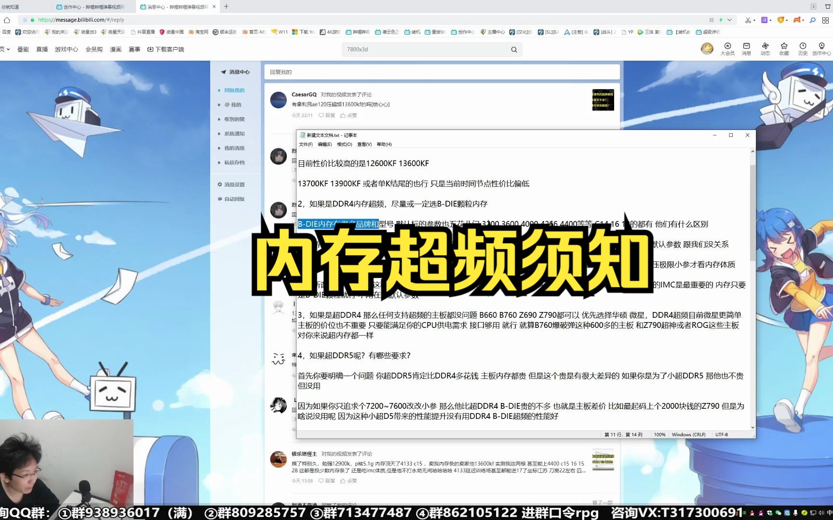
Task: Click the blue magnifier icon in browser toolbar
Action: coord(812,20)
